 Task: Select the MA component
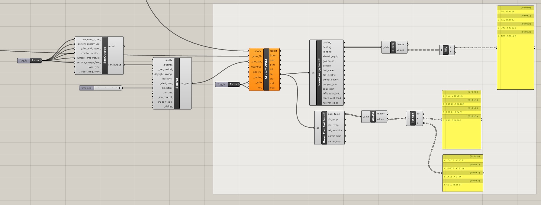(x=446, y=50)
